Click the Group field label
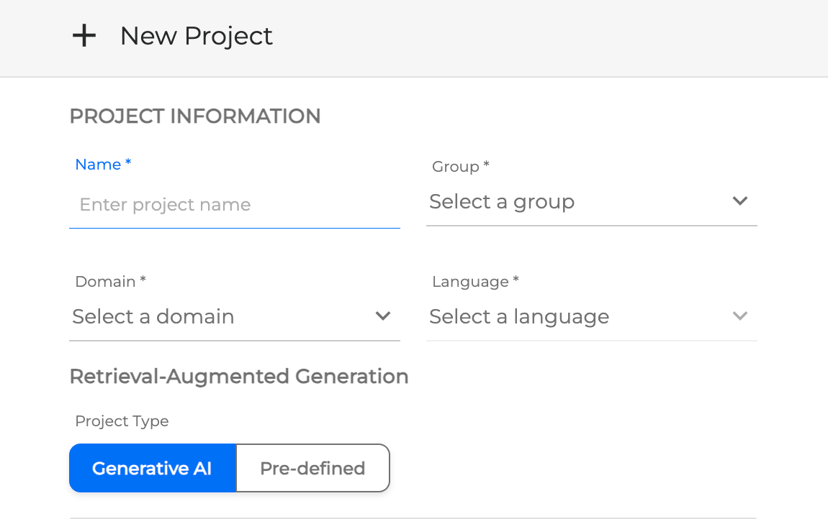The width and height of the screenshot is (828, 519). (455, 167)
